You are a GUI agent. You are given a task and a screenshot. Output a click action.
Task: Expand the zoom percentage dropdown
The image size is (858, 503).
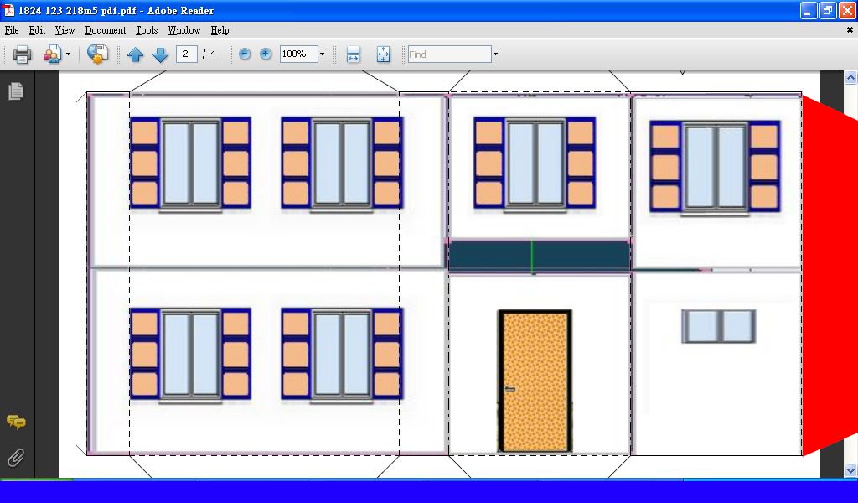click(322, 54)
